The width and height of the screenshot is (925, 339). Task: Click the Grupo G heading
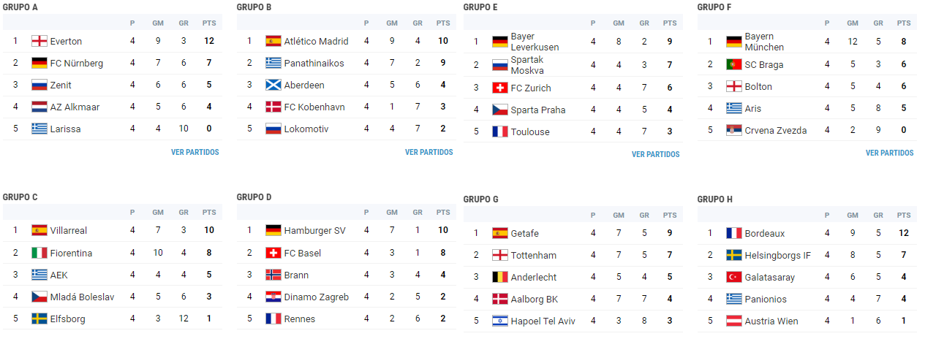481,199
